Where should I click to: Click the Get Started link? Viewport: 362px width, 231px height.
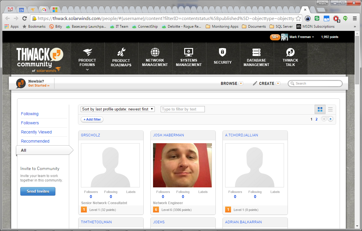[x=39, y=85]
